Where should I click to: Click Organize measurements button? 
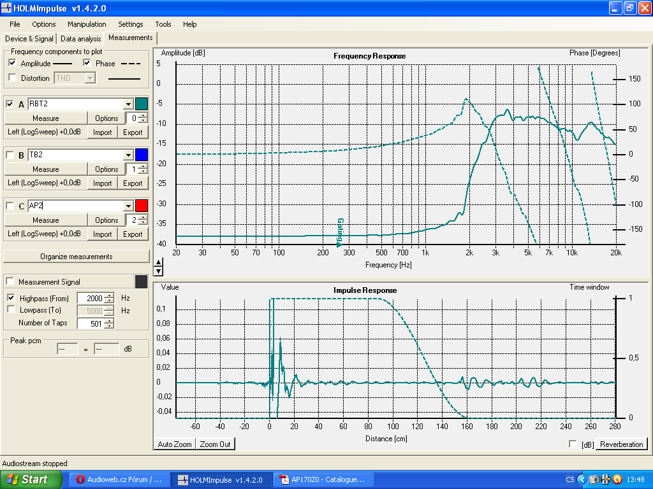point(77,257)
